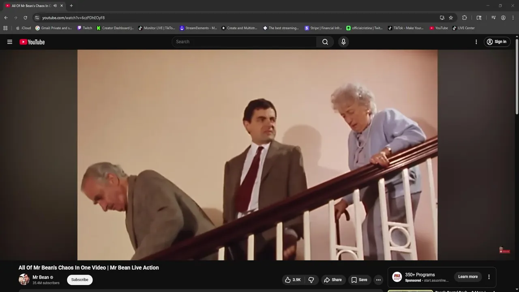519x292 pixels.
Task: Click the video title text
Action: click(x=89, y=268)
